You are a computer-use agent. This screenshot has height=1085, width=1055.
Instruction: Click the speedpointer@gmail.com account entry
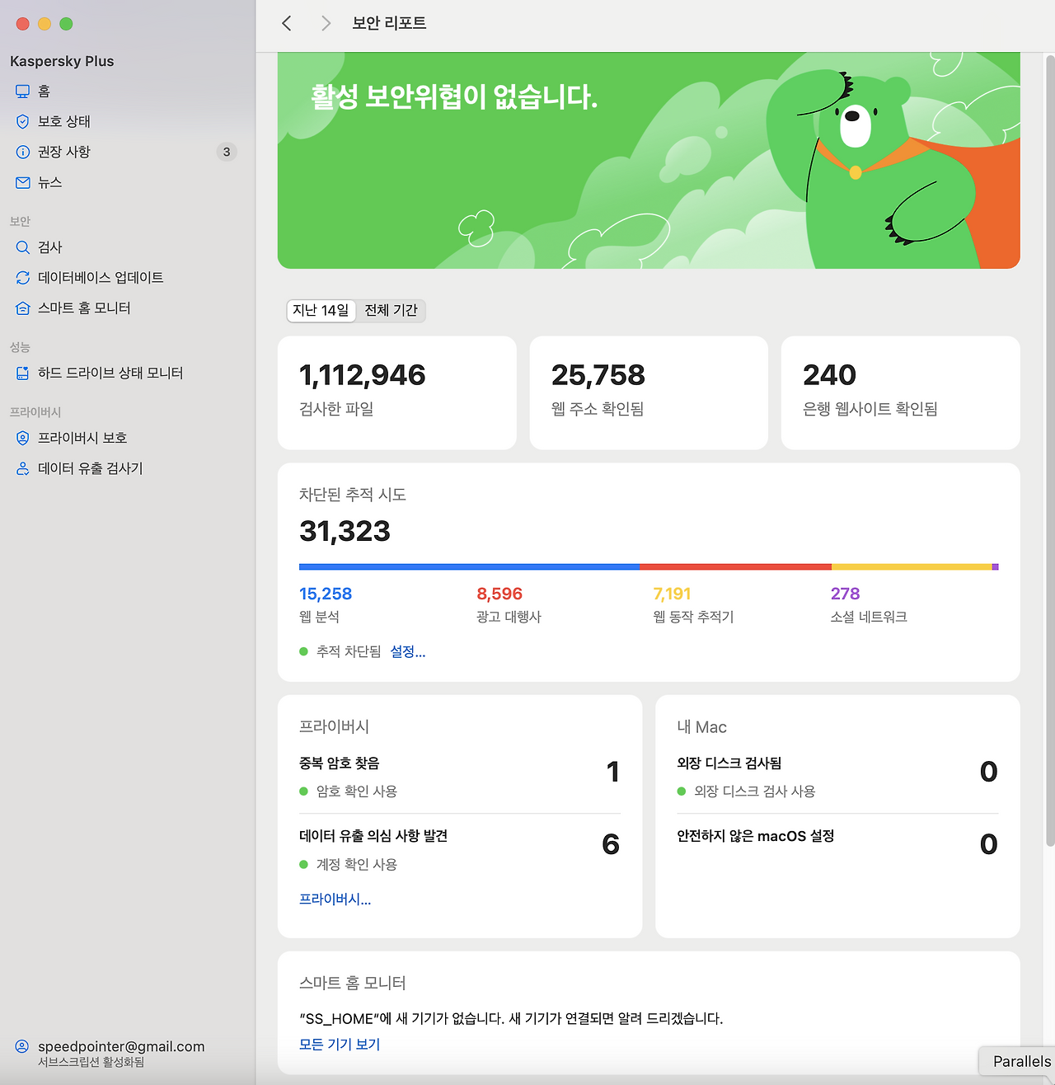[x=121, y=1047]
